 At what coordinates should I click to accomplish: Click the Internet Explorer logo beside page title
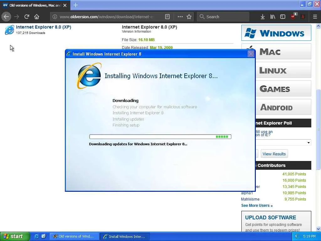9,30
